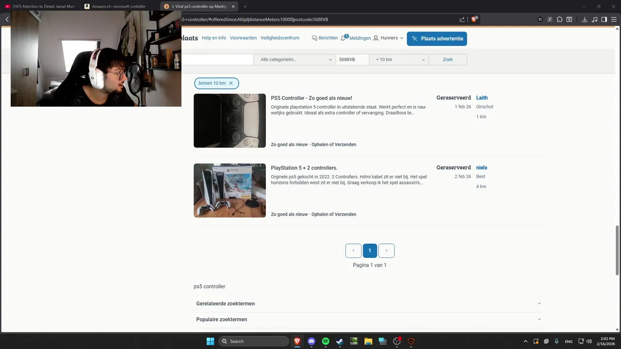This screenshot has width=621, height=349.
Task: Select page 1 in pagination
Action: point(370,251)
